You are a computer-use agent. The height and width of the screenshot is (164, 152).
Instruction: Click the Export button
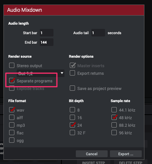(x=126, y=154)
